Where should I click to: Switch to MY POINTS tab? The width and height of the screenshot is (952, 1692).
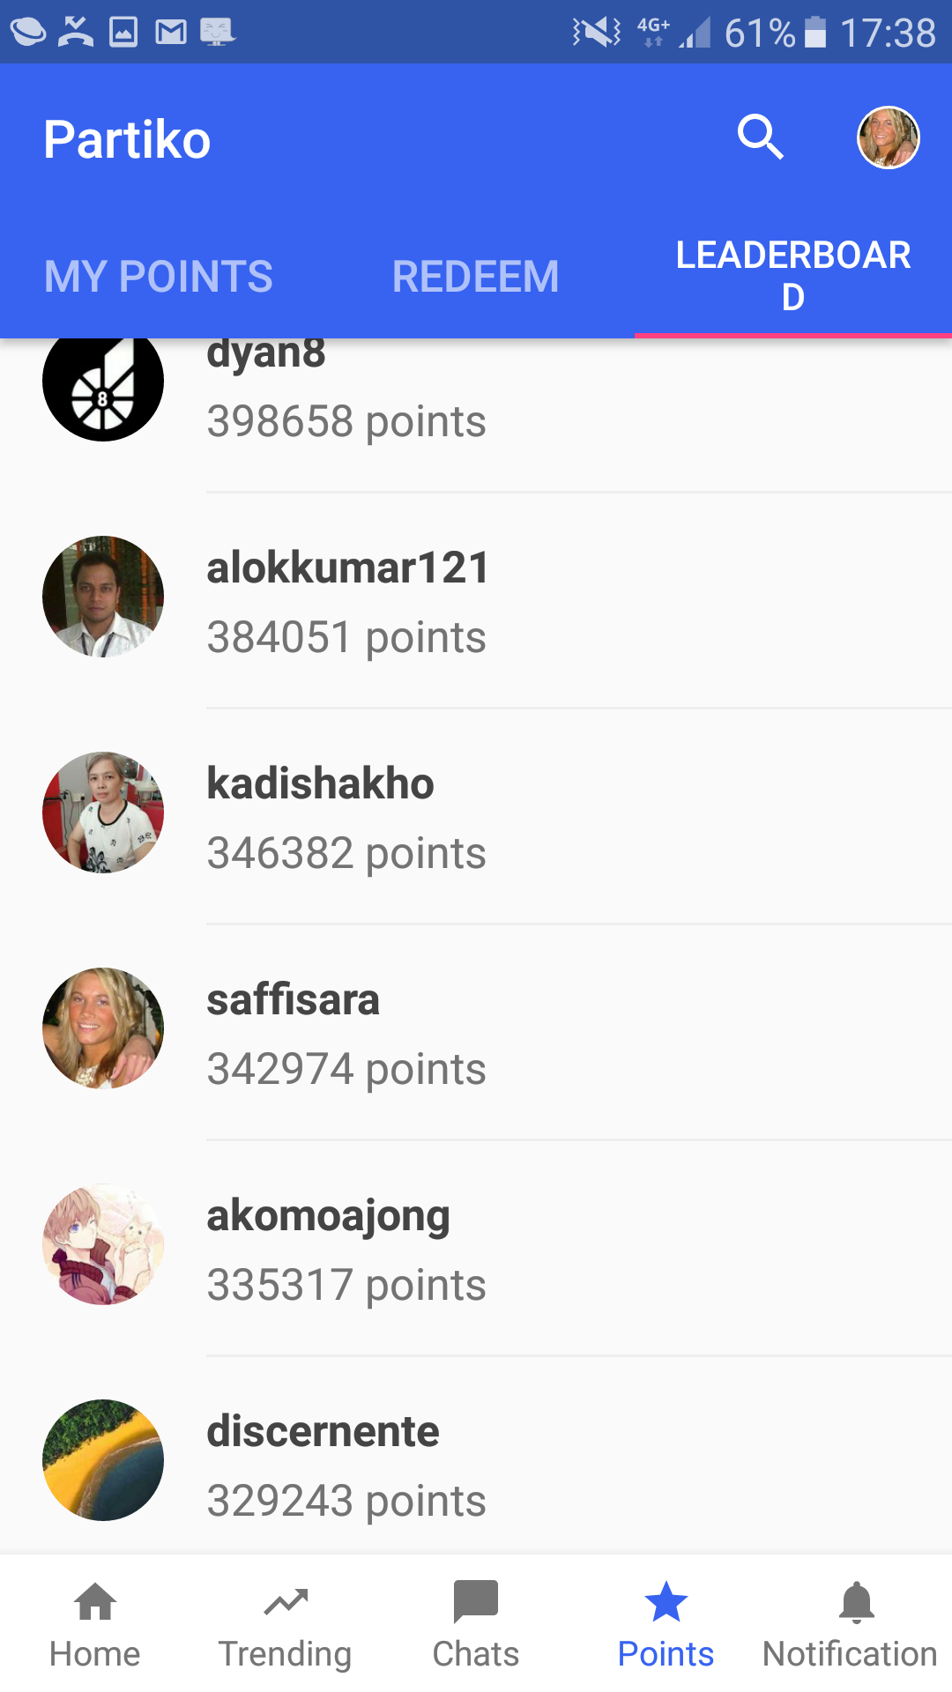tap(159, 276)
